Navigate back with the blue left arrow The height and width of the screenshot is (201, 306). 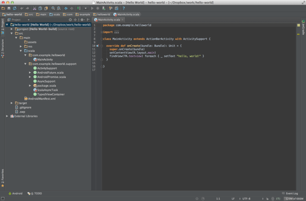click(x=66, y=8)
